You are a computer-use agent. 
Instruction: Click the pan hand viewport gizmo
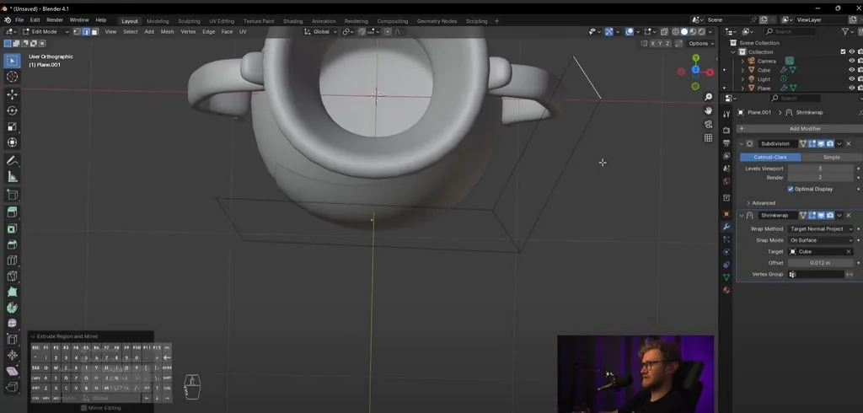(708, 110)
